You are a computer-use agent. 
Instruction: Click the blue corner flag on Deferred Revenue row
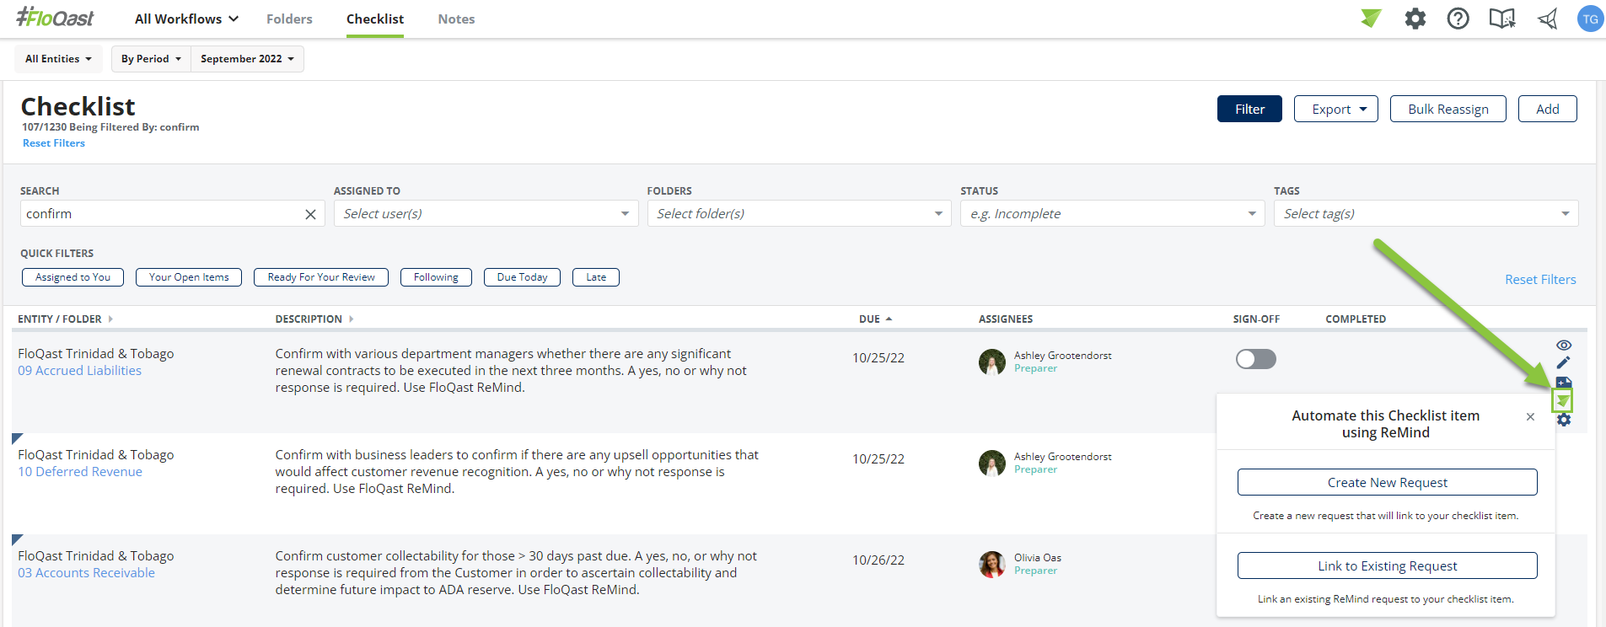click(x=17, y=438)
